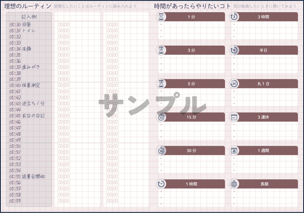Select the 15分 header bar
The height and width of the screenshot is (213, 304).
click(192, 117)
